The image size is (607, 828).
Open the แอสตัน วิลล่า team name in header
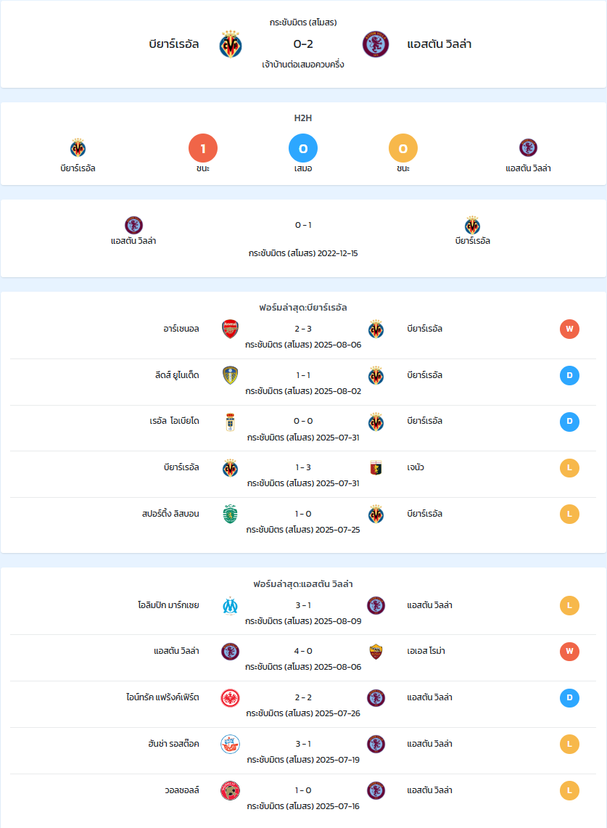pos(439,44)
